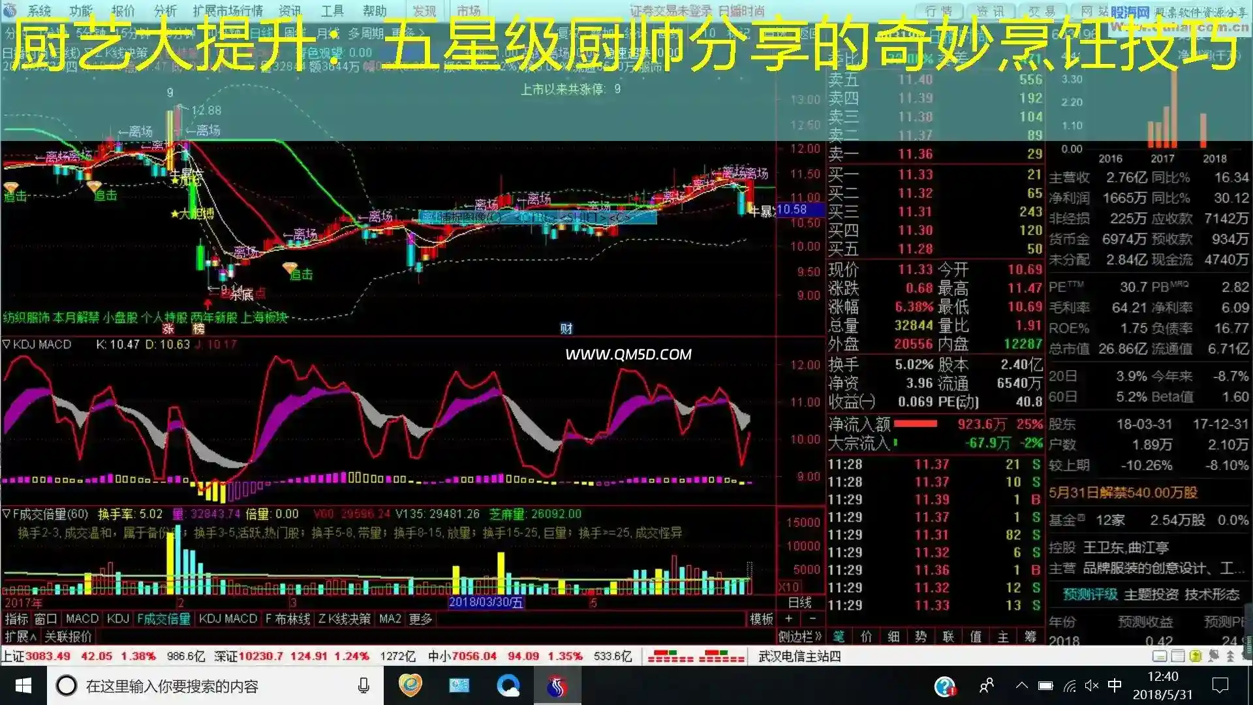This screenshot has height=705, width=1253.
Task: Switch to the KDJ indicator tab
Action: pyautogui.click(x=118, y=619)
